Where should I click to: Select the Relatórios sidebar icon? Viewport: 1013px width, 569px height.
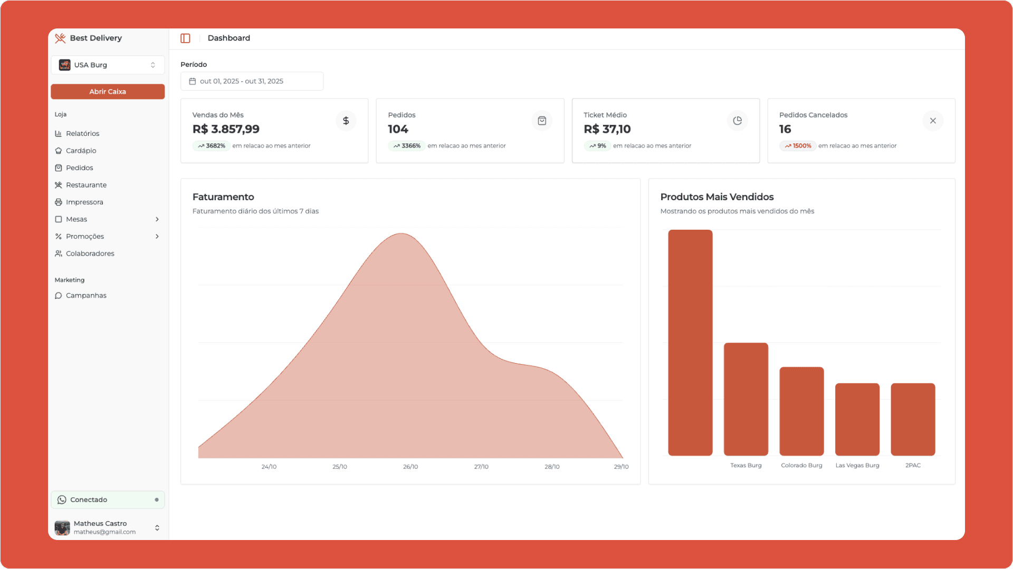60,133
